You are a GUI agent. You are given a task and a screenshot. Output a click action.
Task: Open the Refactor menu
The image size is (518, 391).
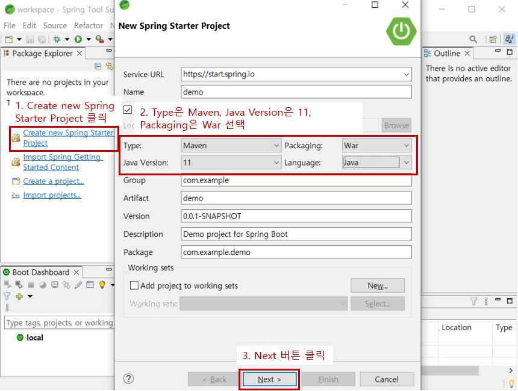coord(88,25)
